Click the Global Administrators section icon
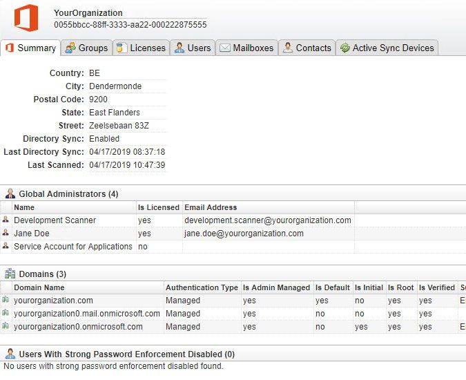 click(10, 193)
